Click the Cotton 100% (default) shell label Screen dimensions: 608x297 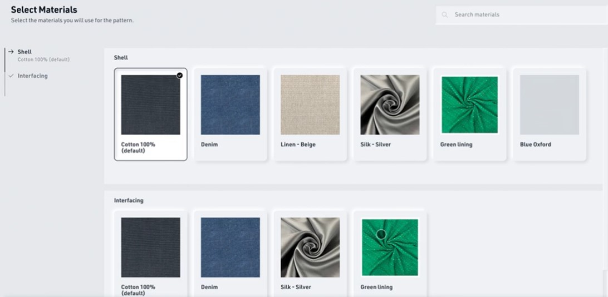[x=138, y=147]
